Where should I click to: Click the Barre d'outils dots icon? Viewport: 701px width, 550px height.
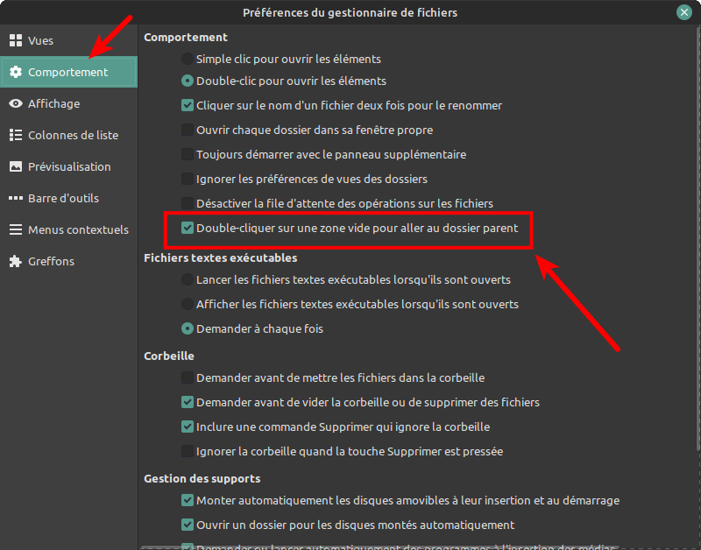(16, 198)
